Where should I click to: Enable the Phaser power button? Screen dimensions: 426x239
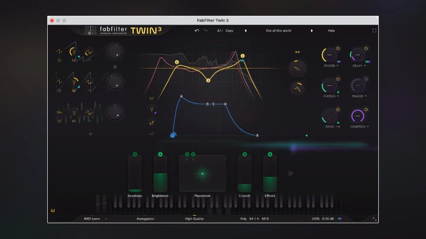[366, 79]
